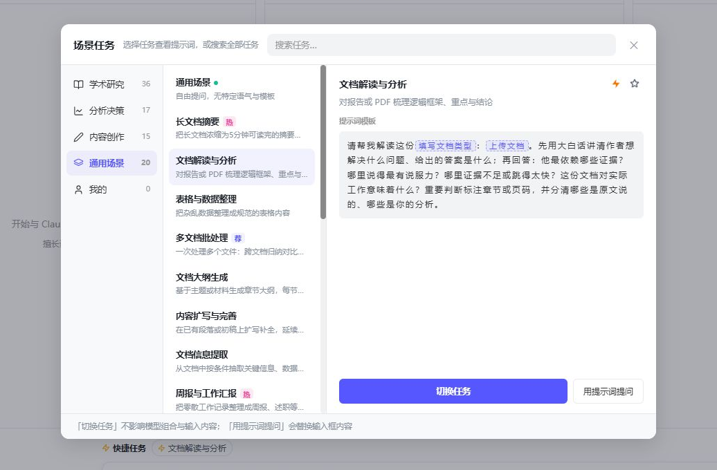
Task: Click the lightning icon beside 快捷任务
Action: point(106,448)
